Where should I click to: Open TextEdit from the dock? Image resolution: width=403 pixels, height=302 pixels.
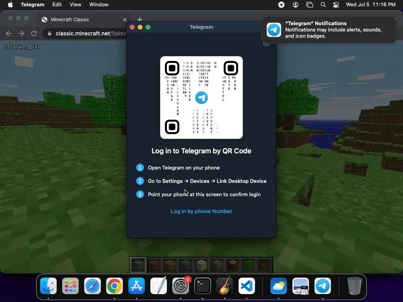click(x=159, y=286)
